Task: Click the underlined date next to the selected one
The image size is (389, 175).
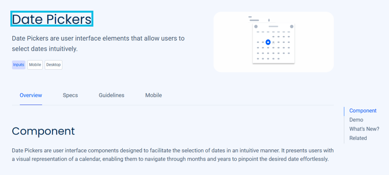Action: click(273, 42)
